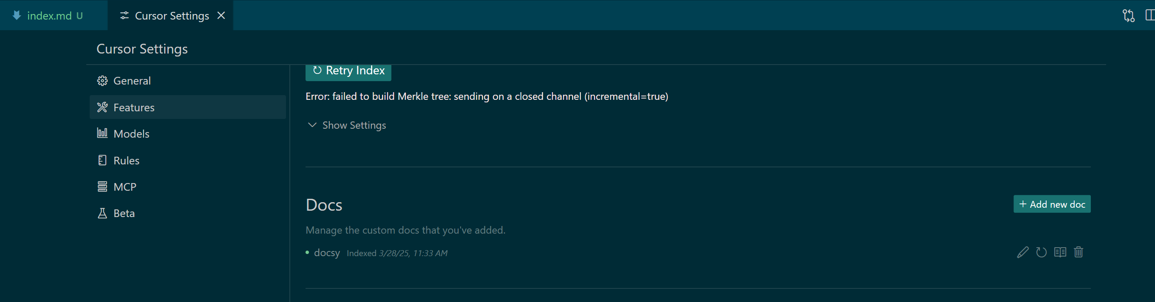Image resolution: width=1155 pixels, height=302 pixels.
Task: Toggle split editor layout icon
Action: 1150,16
